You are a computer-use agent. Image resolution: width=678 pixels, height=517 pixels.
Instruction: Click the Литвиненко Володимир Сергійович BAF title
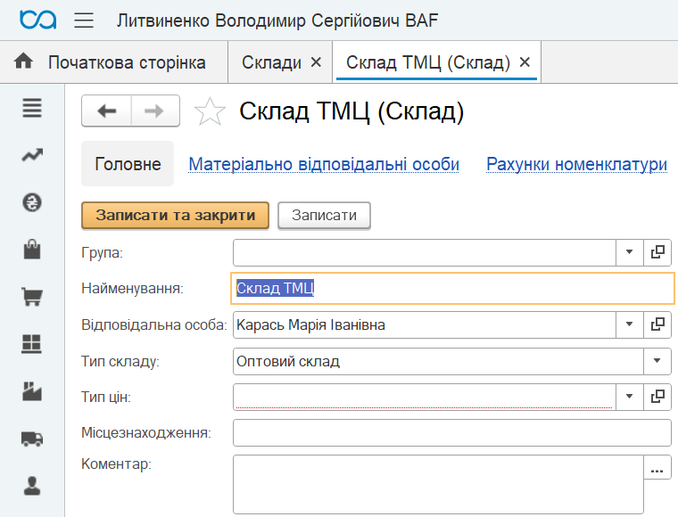point(277,21)
